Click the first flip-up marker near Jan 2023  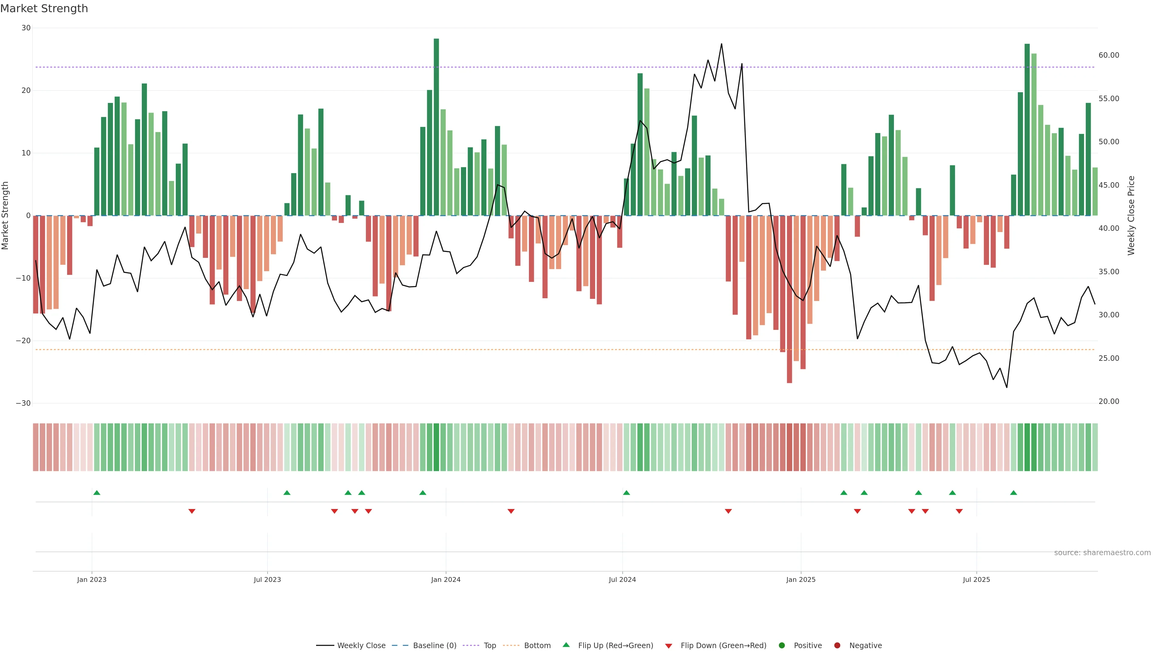(x=97, y=493)
